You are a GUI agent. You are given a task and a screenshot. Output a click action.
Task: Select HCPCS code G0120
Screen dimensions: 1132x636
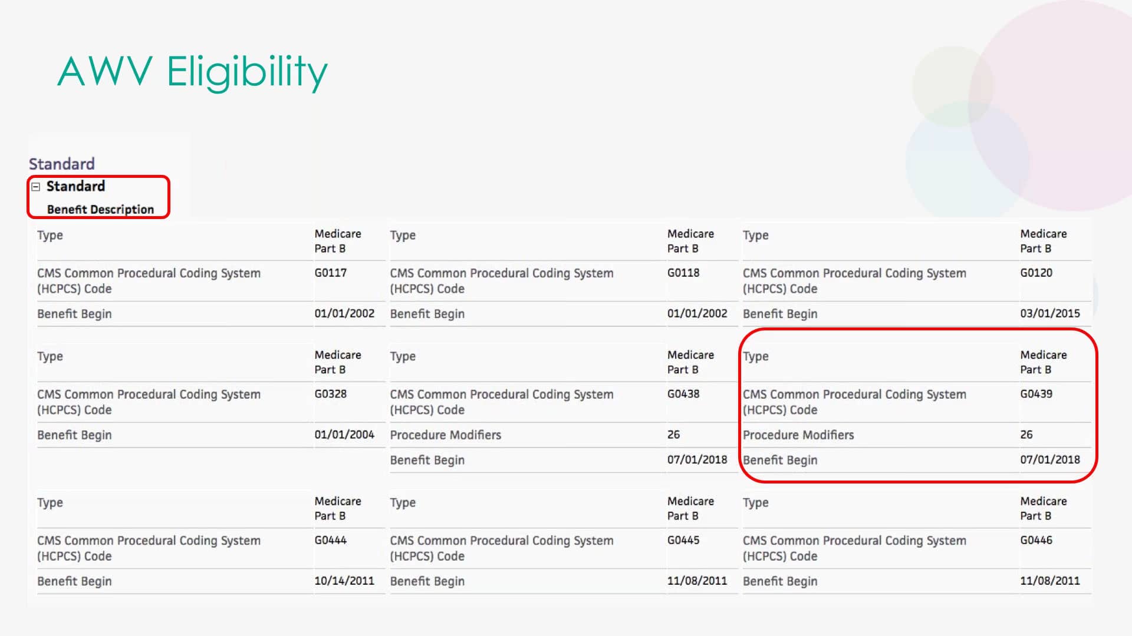[x=1036, y=273]
